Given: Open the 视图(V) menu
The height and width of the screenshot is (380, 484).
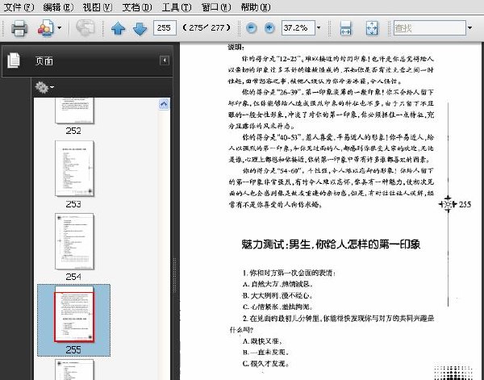Looking at the screenshot, I should pos(98,6).
